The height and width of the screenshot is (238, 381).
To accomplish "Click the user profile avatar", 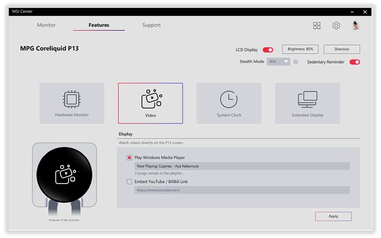I will click(x=355, y=26).
